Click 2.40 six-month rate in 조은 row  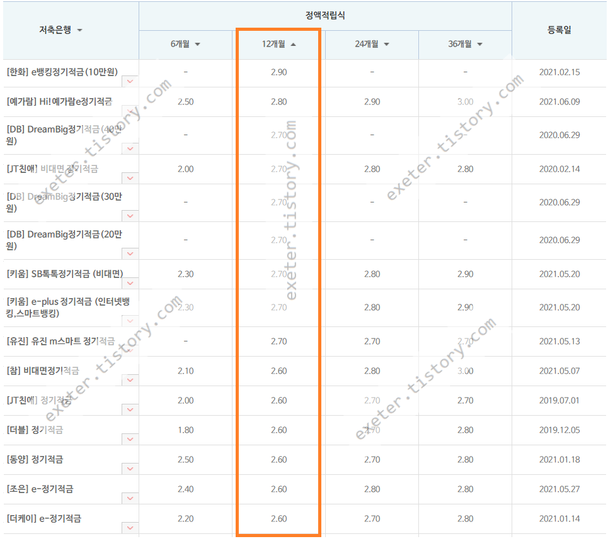186,489
